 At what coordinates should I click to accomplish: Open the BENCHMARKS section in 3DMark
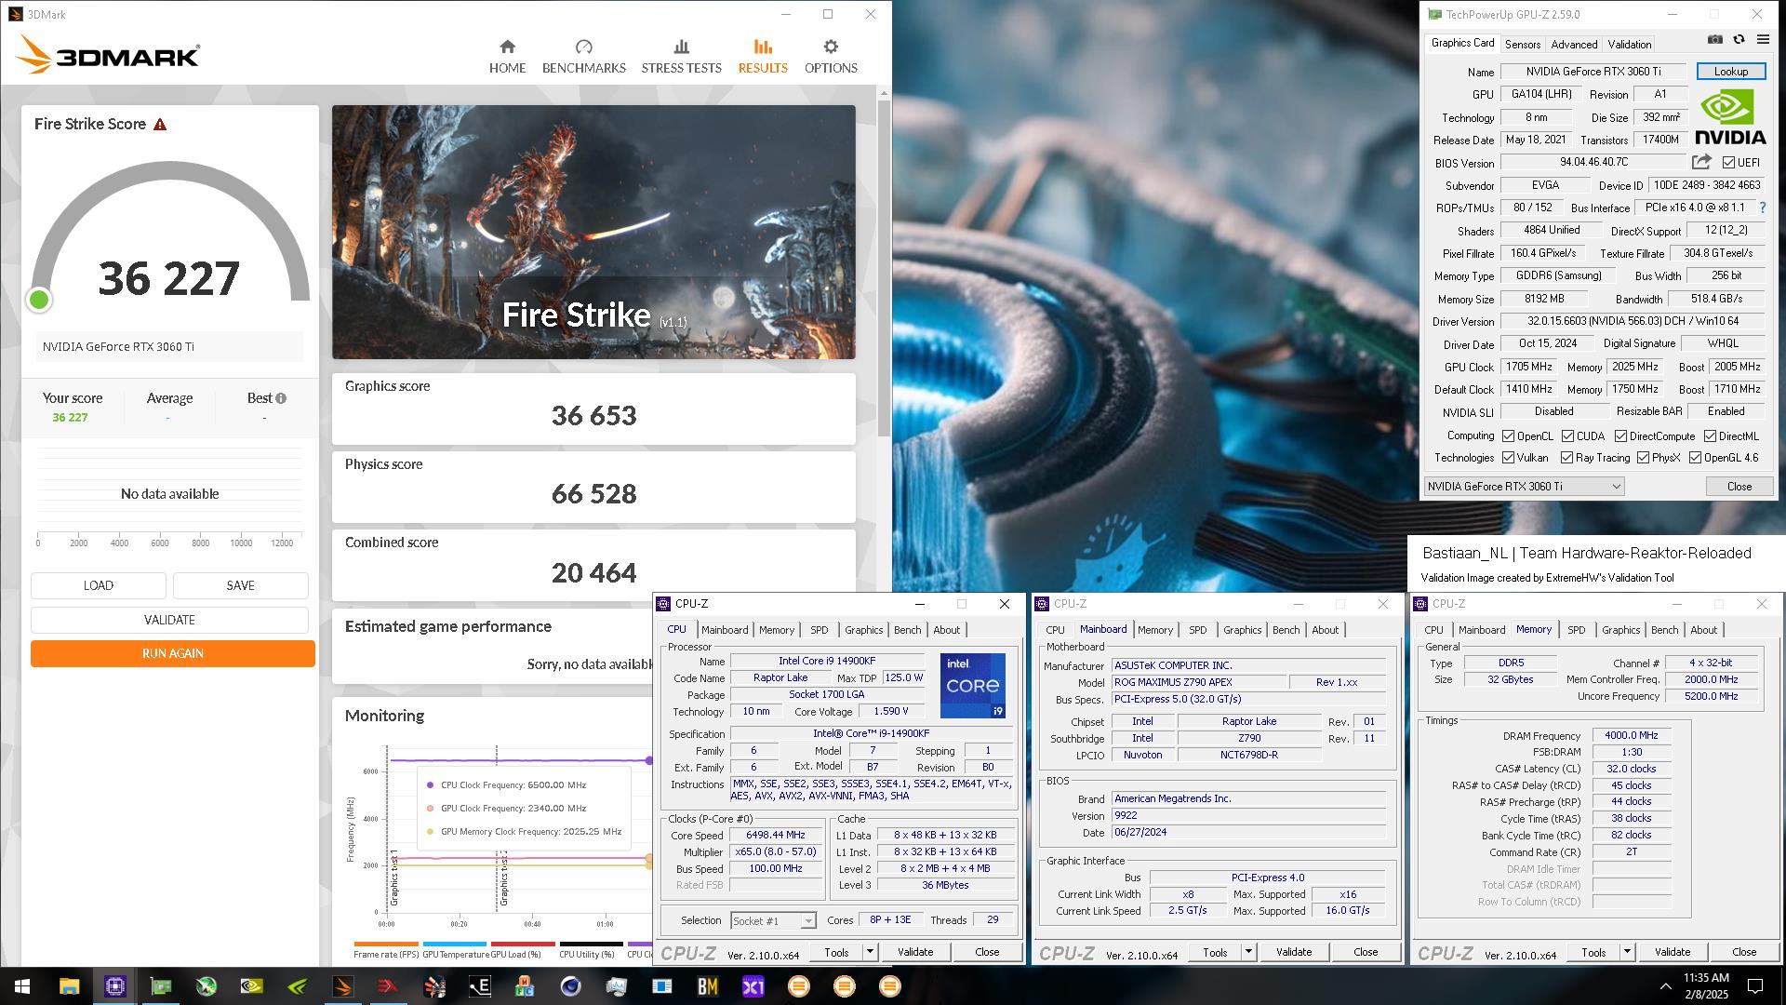(583, 56)
